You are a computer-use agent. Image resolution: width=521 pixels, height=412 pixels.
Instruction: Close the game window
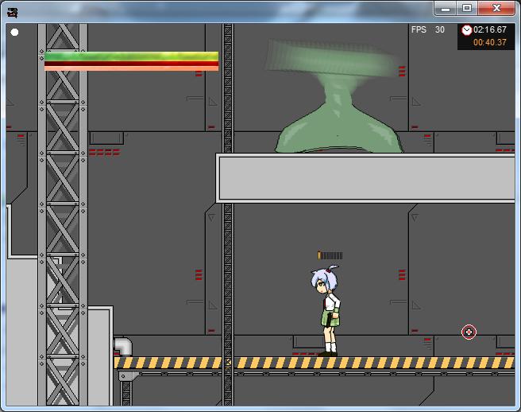(x=496, y=8)
